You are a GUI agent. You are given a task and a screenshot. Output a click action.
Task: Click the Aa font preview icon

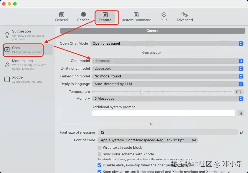[194, 140]
